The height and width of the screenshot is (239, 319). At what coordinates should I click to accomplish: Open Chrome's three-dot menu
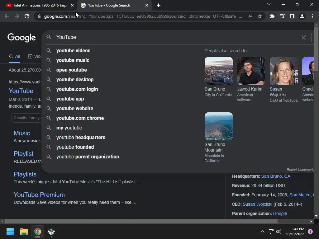(x=312, y=16)
